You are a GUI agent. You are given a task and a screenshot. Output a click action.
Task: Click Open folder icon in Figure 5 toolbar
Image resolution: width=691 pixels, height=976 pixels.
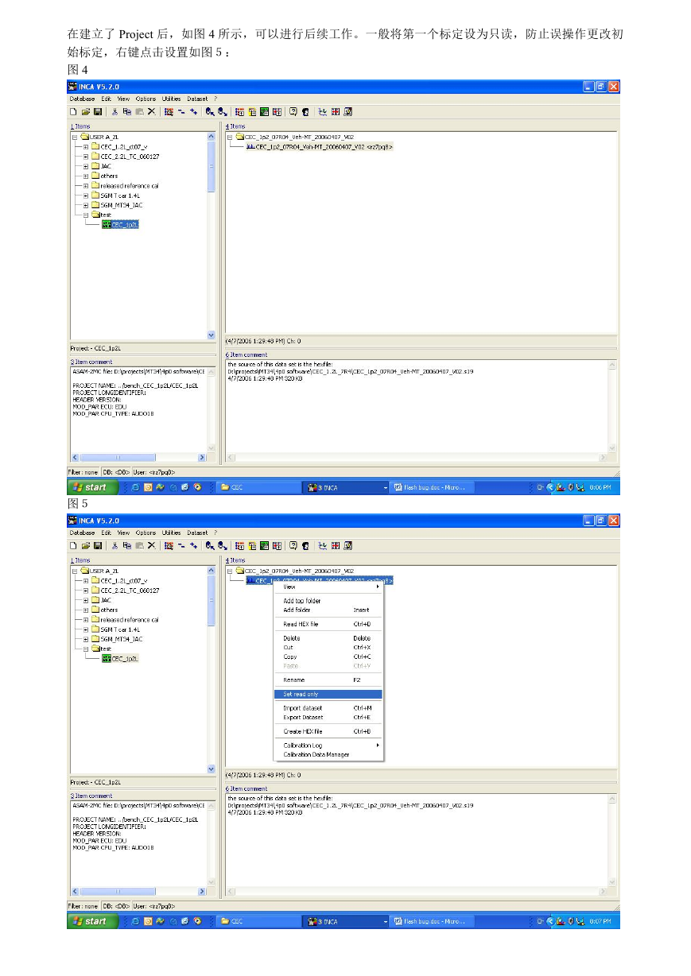(86, 545)
